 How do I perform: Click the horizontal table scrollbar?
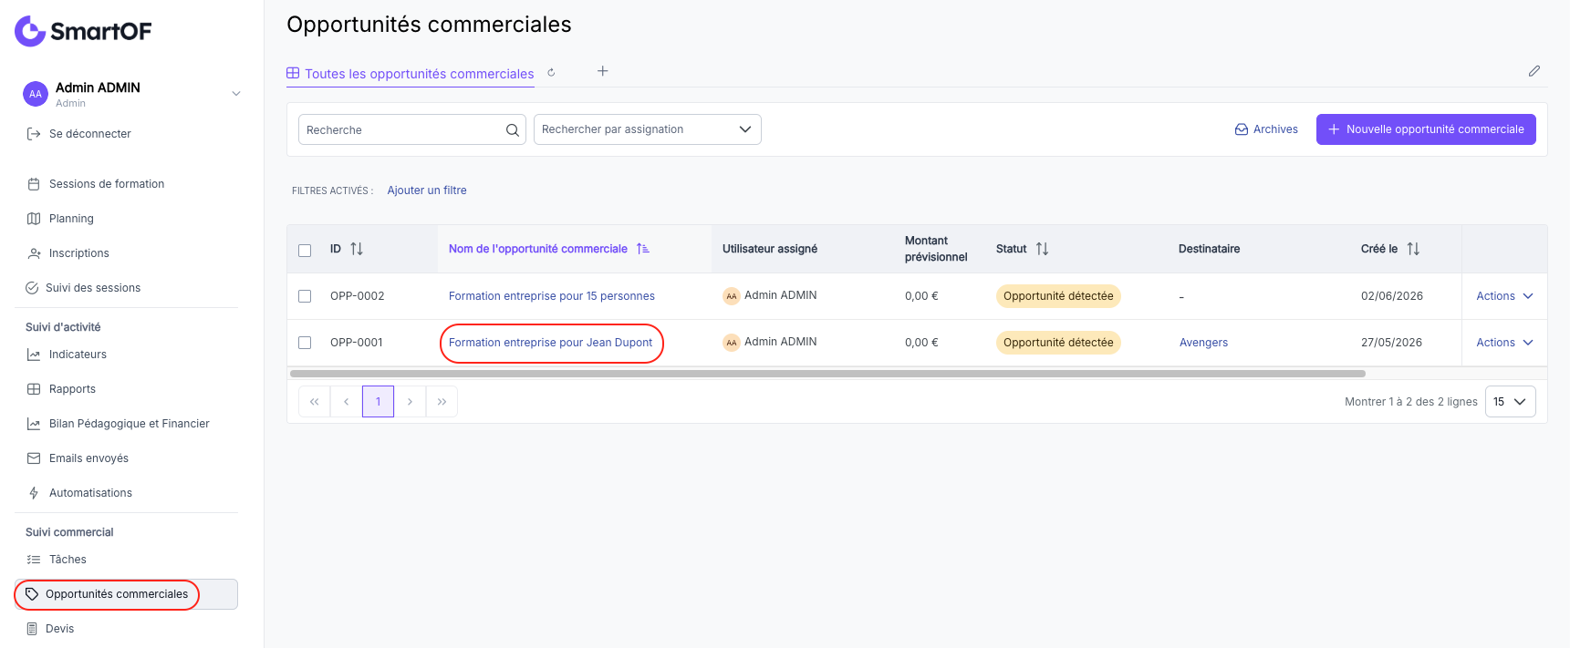827,374
